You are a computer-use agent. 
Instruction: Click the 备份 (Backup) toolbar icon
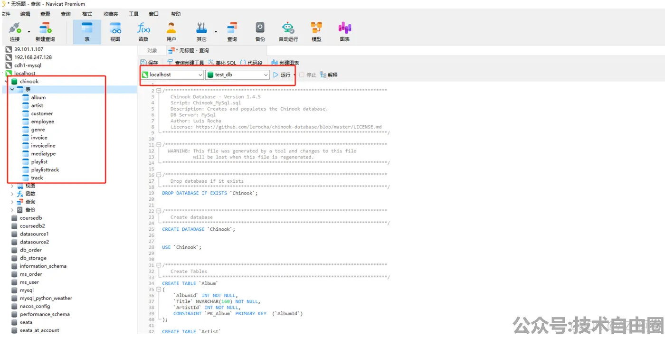[260, 32]
